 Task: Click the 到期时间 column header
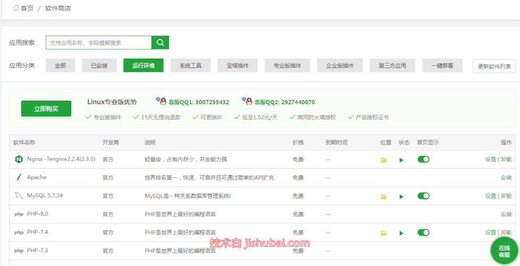click(337, 142)
